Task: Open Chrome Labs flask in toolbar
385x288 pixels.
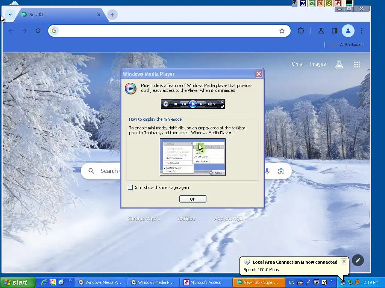Action: [321, 31]
